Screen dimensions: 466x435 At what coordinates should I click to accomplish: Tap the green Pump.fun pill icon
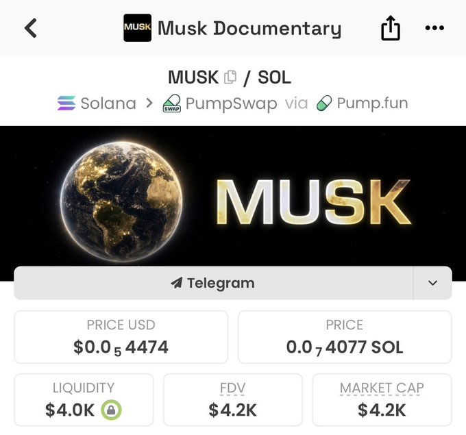coord(324,103)
